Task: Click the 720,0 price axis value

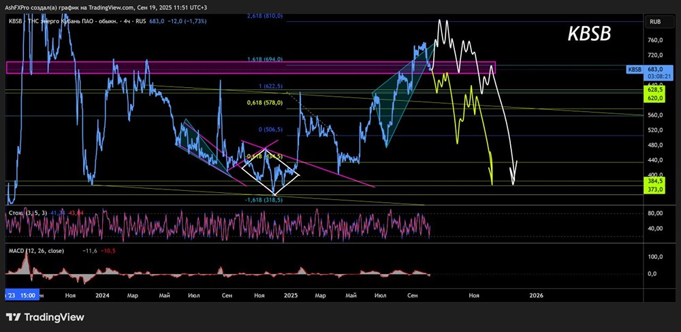Action: tap(654, 55)
